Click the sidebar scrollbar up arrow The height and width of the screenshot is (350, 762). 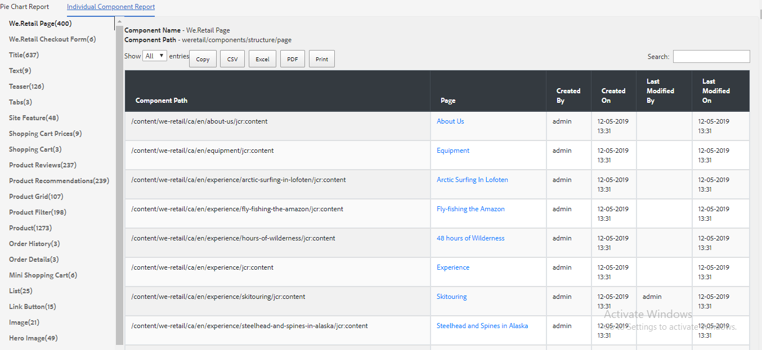(119, 21)
